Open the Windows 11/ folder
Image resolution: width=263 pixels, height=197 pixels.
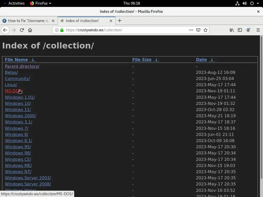coord(18,110)
